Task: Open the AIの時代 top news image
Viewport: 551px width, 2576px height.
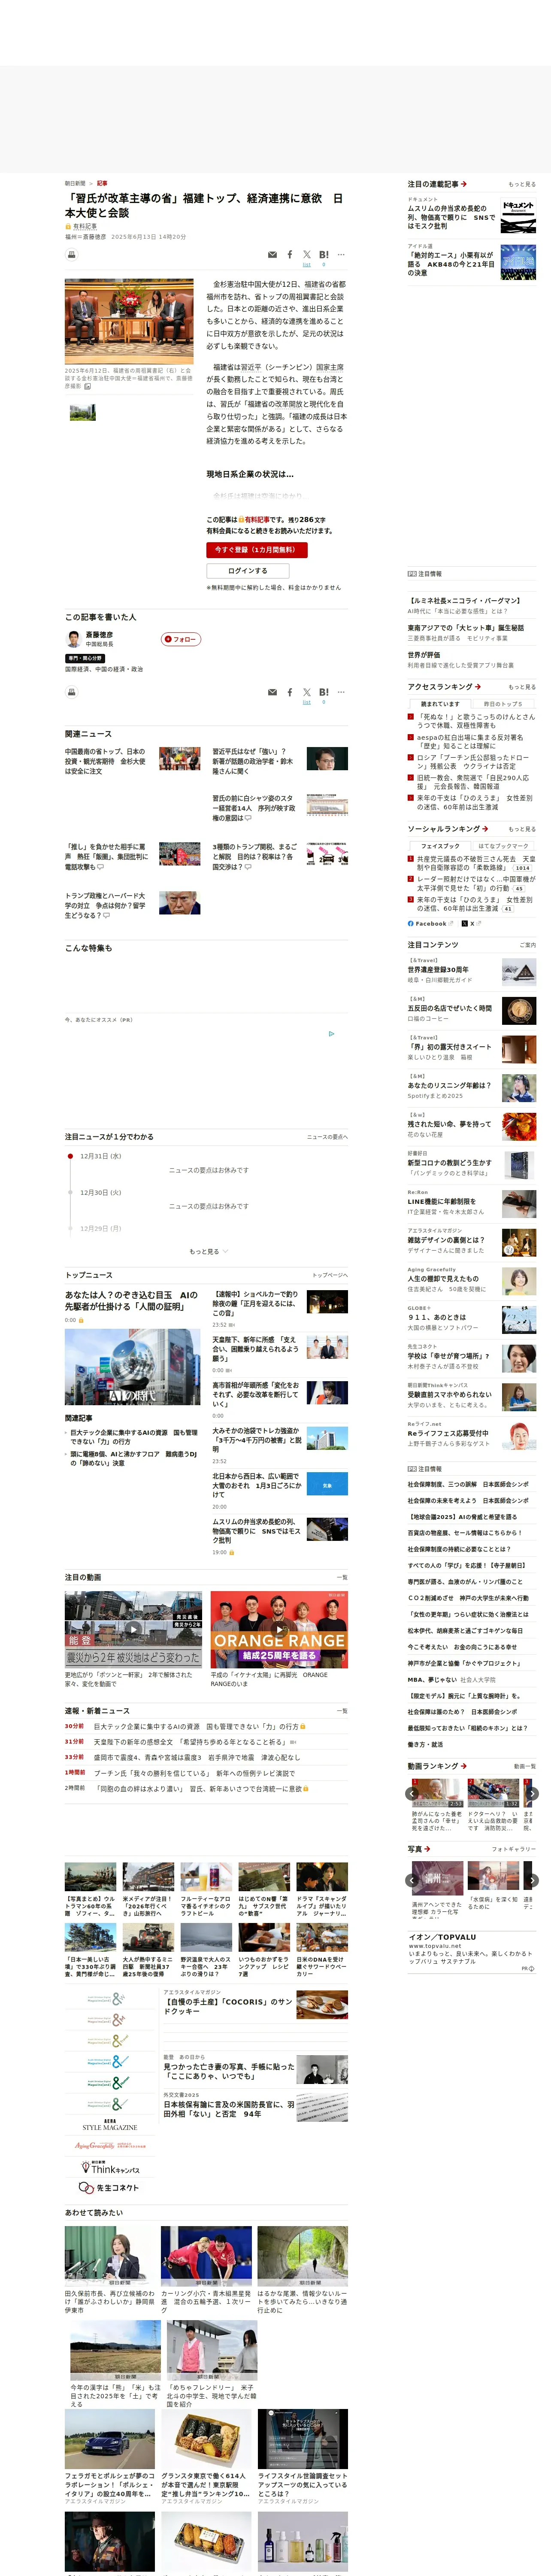Action: tap(133, 1367)
